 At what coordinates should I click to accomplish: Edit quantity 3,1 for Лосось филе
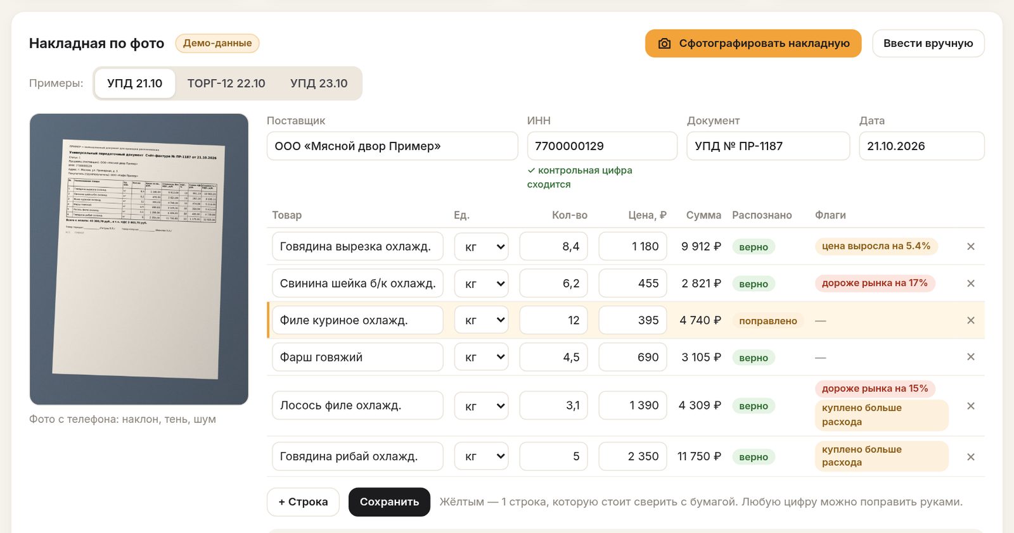point(553,406)
